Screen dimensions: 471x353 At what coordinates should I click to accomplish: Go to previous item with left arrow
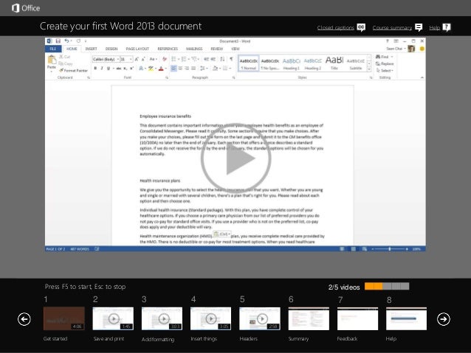(x=24, y=319)
